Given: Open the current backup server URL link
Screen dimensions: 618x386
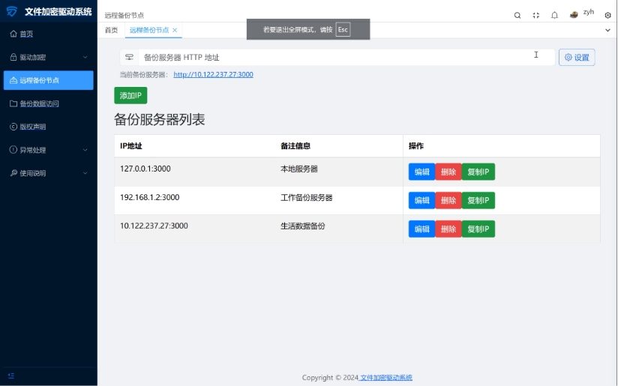Looking at the screenshot, I should pyautogui.click(x=213, y=74).
